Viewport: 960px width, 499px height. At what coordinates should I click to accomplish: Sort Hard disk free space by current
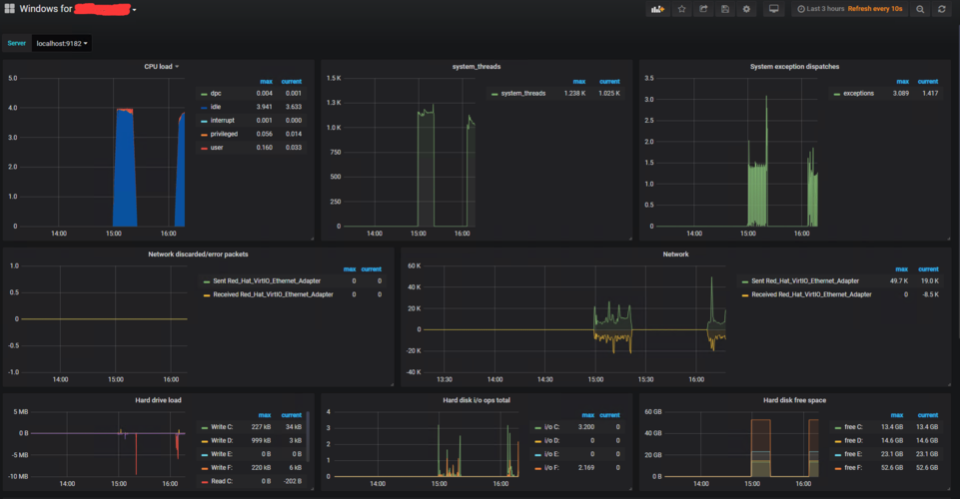[928, 415]
